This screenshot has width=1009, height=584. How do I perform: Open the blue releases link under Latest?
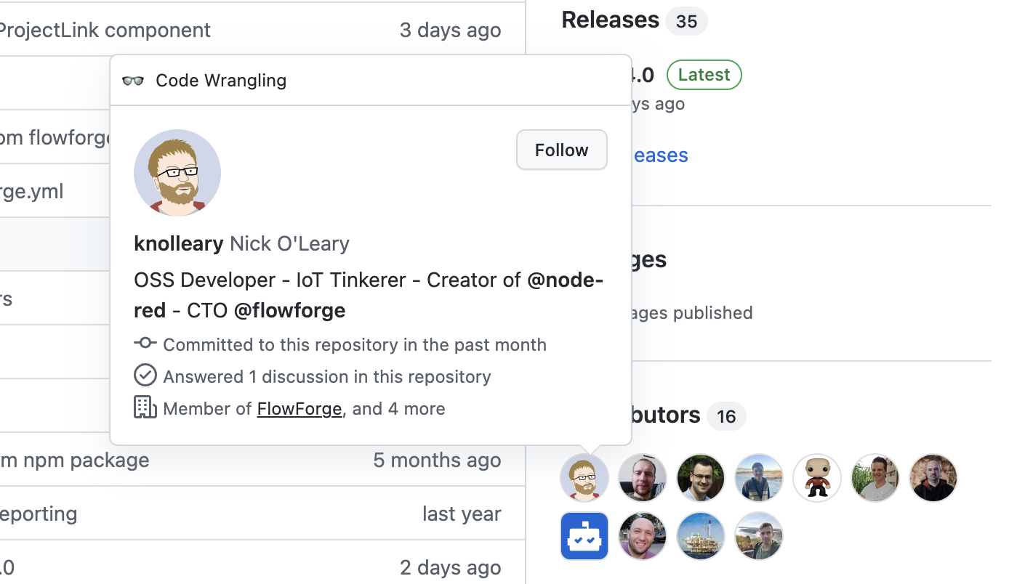[660, 155]
